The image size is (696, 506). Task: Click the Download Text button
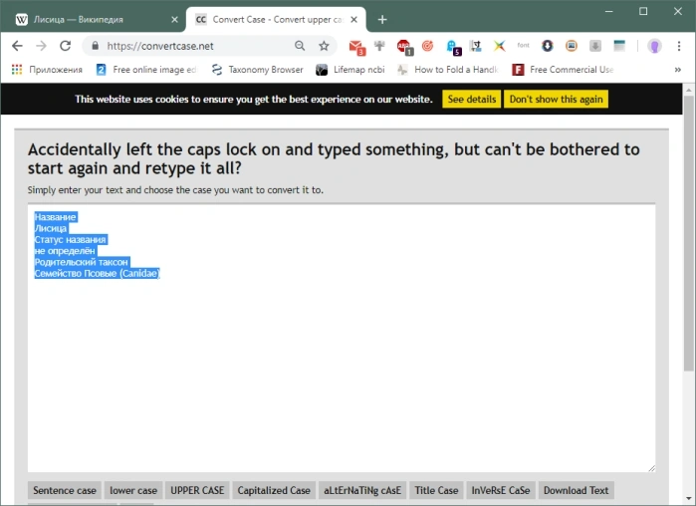(x=576, y=490)
